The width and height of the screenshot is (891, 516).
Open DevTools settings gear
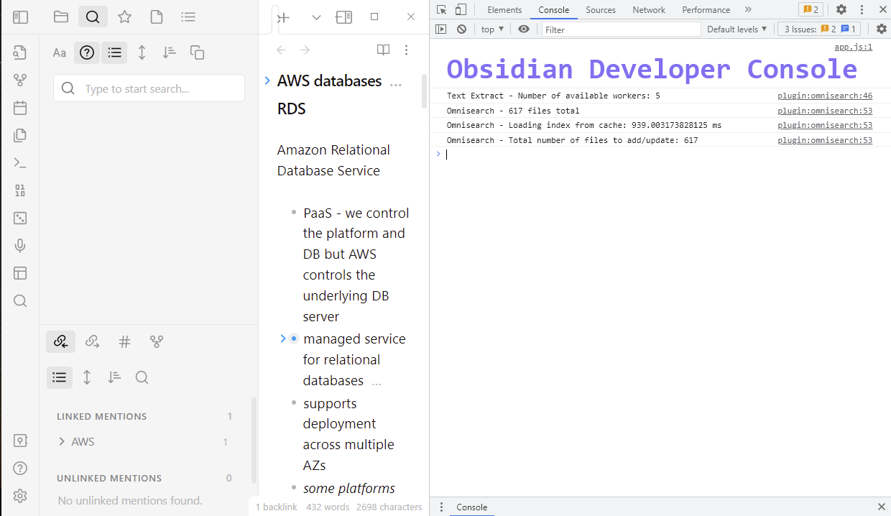(x=841, y=9)
